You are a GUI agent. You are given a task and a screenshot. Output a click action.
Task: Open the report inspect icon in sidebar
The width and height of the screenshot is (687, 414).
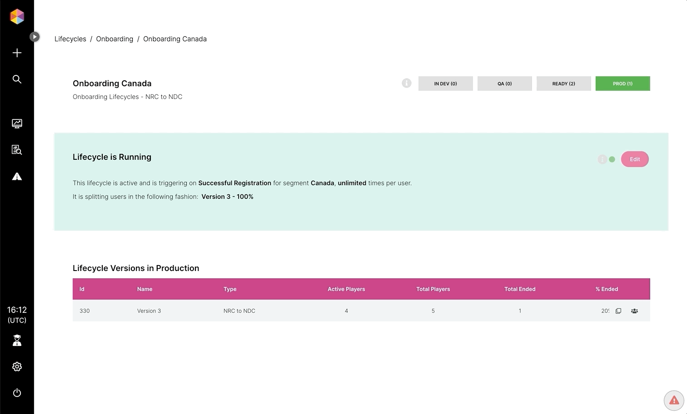tap(17, 150)
